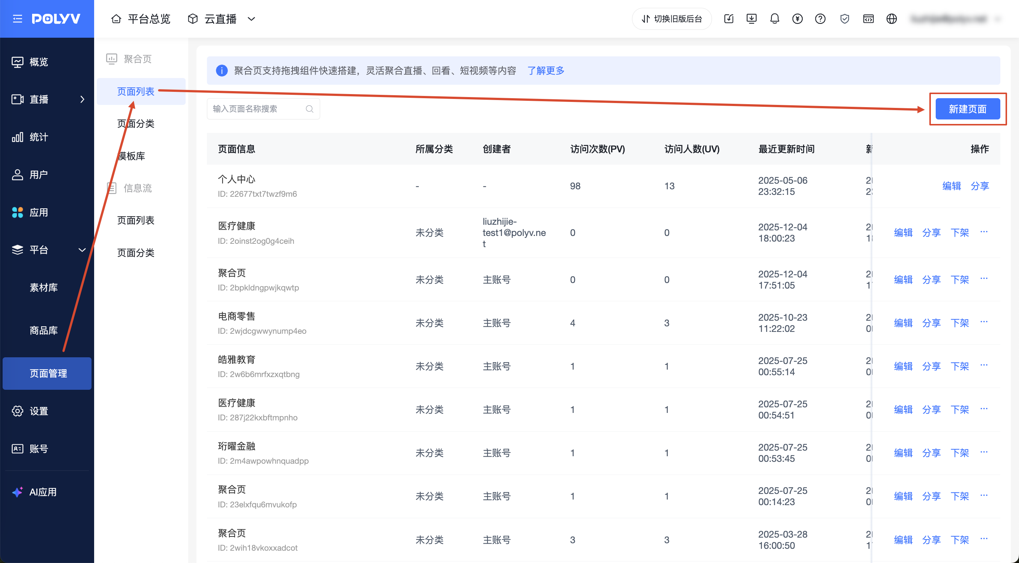
Task: Click 下架 for the 电商零售 row
Action: pos(960,323)
